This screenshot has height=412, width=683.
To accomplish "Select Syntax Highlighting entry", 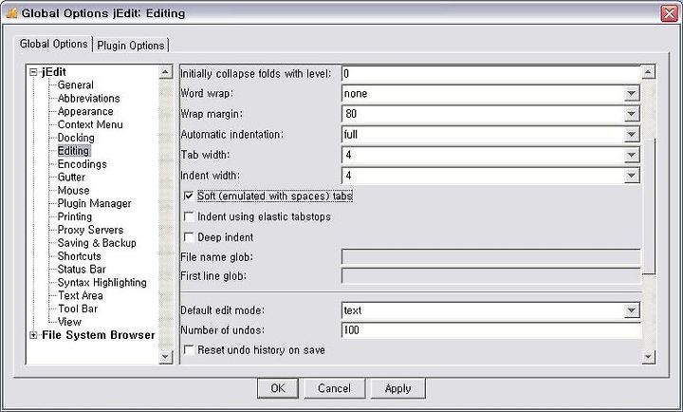I will click(102, 282).
